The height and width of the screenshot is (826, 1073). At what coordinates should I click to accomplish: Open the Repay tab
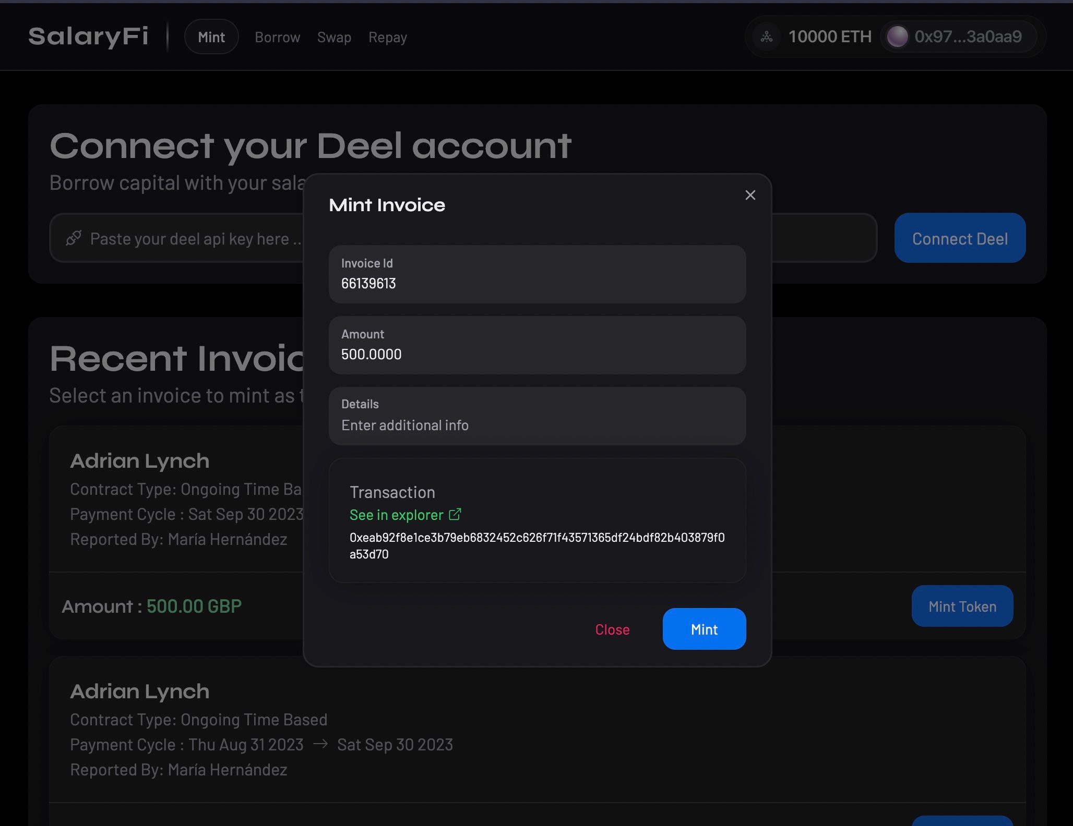[387, 38]
